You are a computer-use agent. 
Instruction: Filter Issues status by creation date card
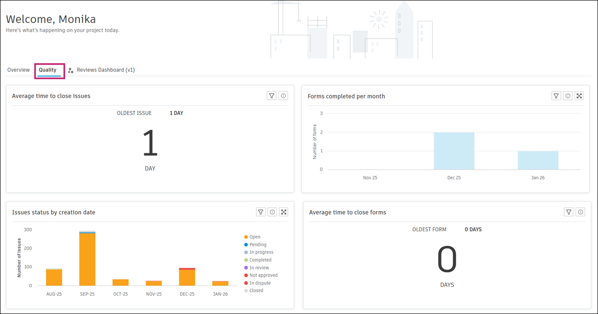point(260,212)
